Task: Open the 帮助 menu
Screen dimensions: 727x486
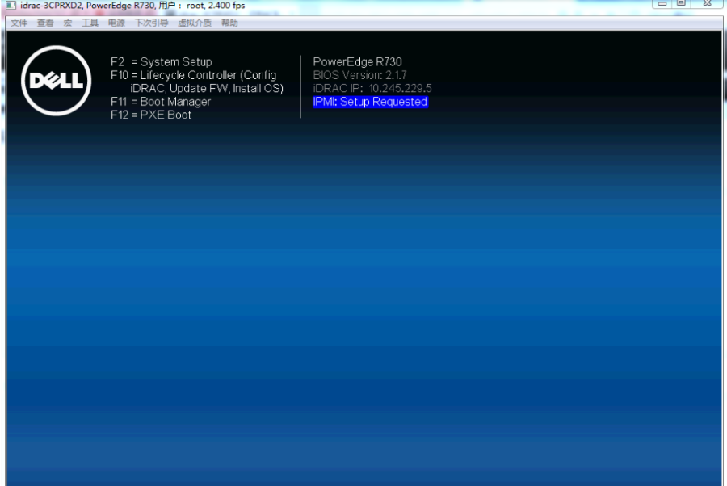Action: click(229, 23)
